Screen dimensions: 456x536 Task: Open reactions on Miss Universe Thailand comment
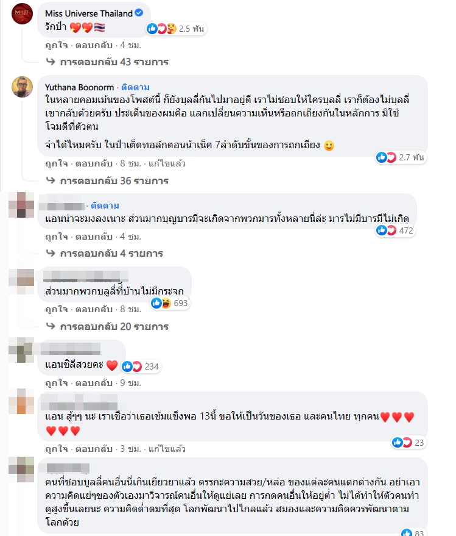pos(176,29)
